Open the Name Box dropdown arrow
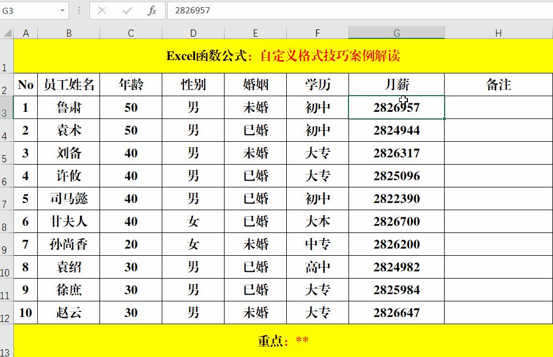The height and width of the screenshot is (357, 553). 61,10
